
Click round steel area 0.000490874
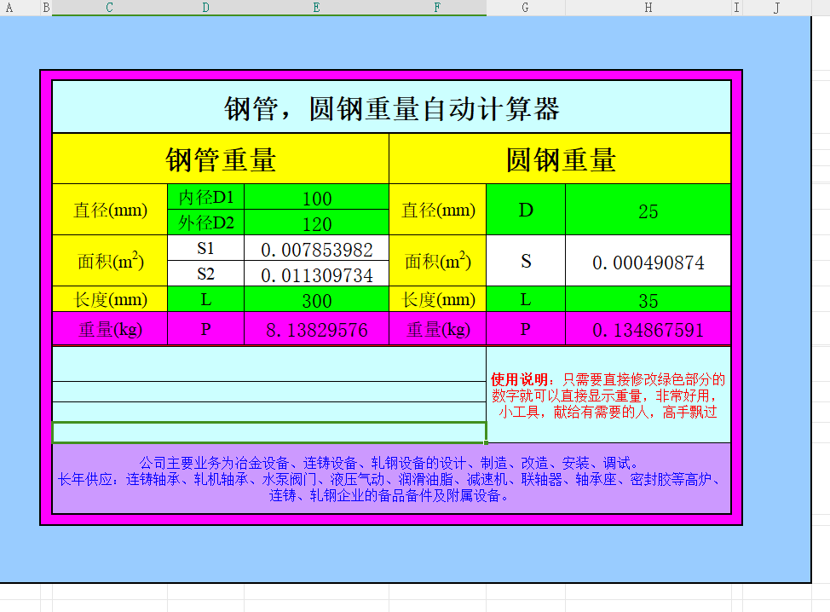pyautogui.click(x=648, y=261)
